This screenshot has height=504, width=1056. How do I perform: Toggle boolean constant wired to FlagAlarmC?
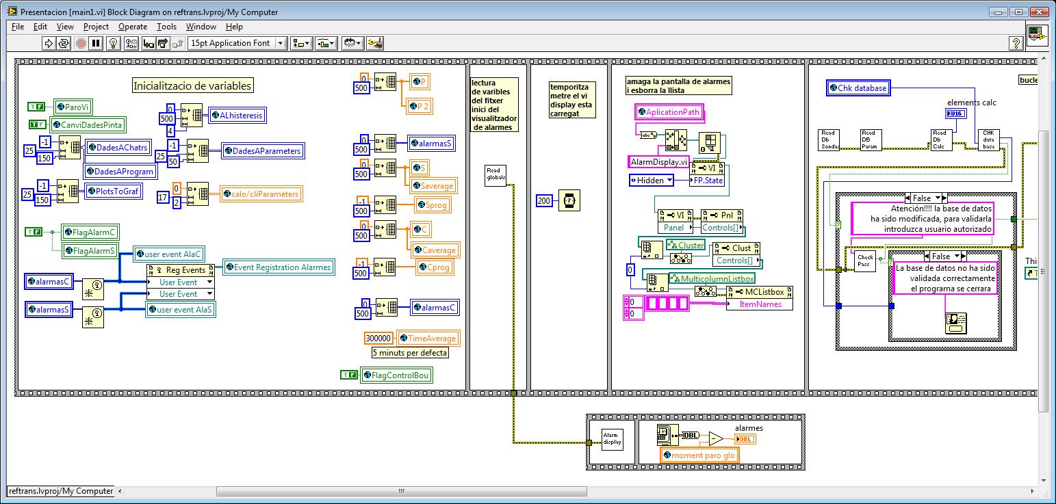tap(34, 233)
